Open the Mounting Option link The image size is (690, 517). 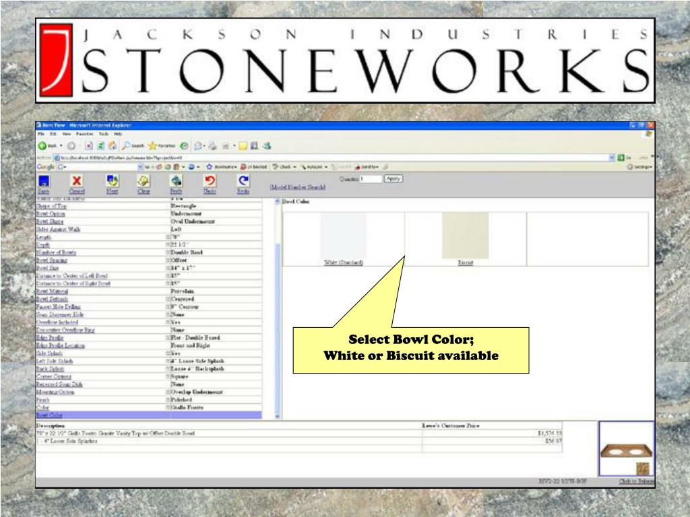point(55,392)
